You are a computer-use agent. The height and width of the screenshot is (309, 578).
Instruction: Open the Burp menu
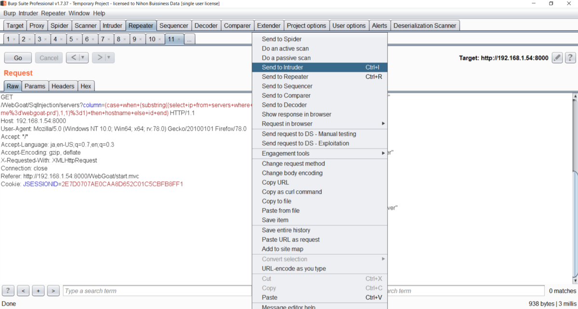10,13
